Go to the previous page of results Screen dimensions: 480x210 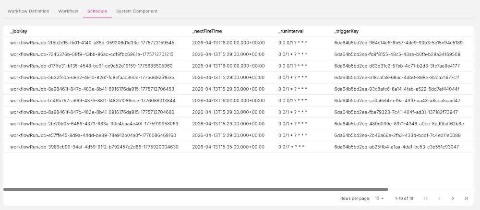(439, 198)
